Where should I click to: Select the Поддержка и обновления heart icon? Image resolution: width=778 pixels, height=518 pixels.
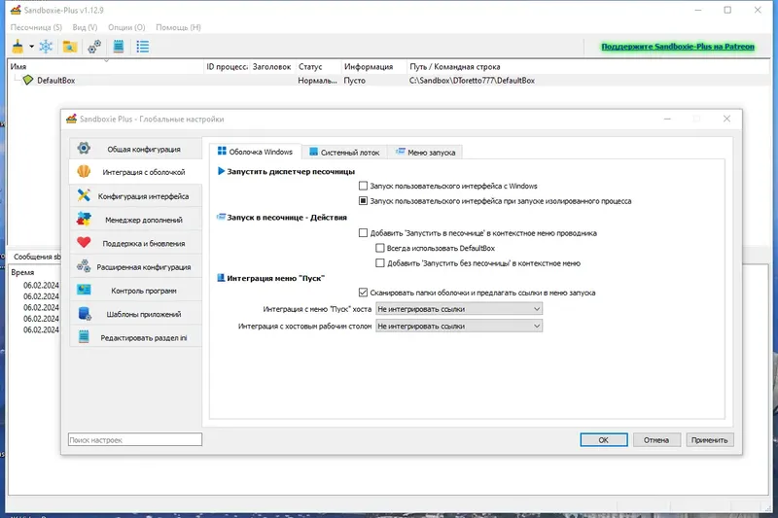click(x=84, y=243)
